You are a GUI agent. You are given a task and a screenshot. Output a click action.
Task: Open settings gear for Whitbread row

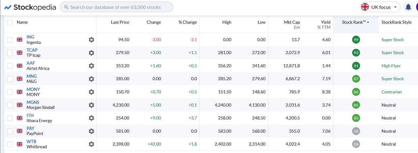[x=91, y=144]
